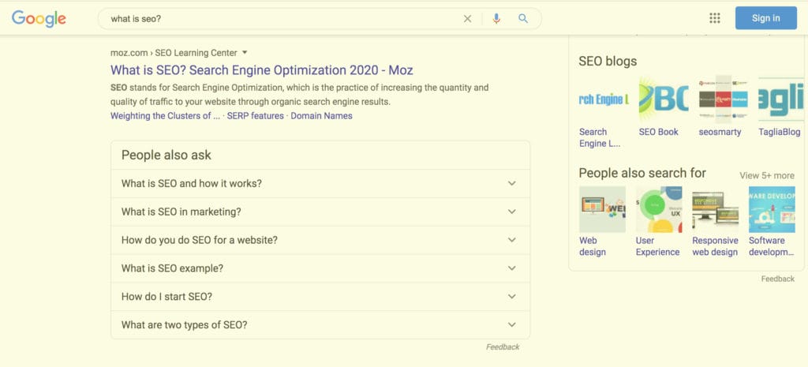808x367 pixels.
Task: Click Feedback below the knowledge panel
Action: point(777,279)
